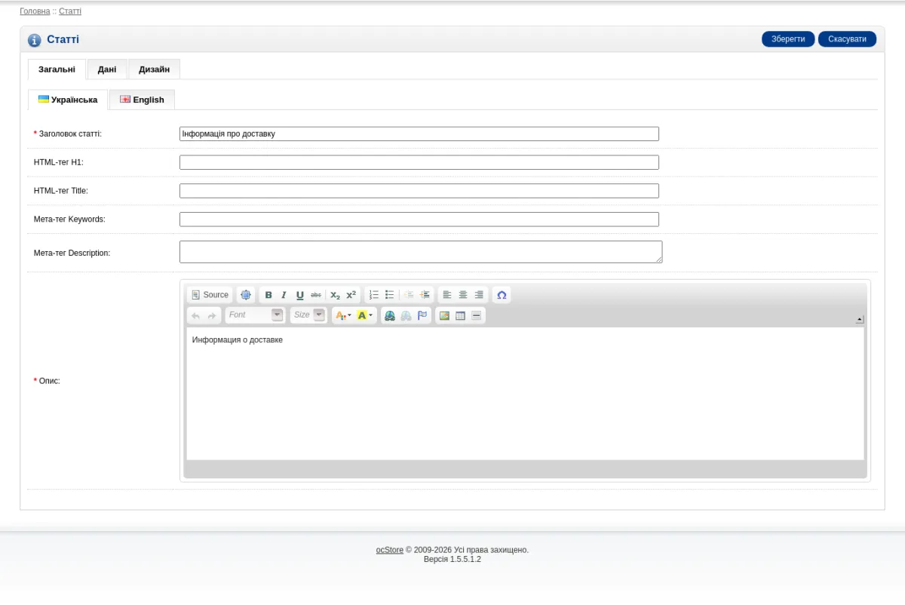Open the Font dropdown
This screenshot has width=905, height=605.
click(x=254, y=315)
